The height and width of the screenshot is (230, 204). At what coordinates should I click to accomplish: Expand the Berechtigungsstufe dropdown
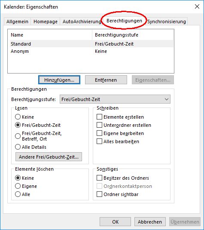[x=115, y=99]
